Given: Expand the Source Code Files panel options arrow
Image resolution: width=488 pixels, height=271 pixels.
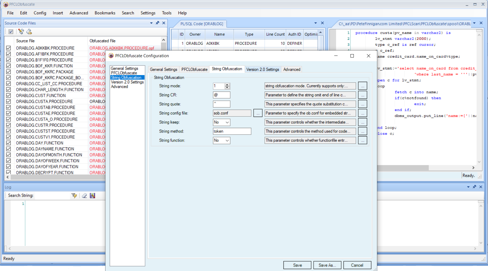Looking at the screenshot, I should pyautogui.click(x=151, y=23).
